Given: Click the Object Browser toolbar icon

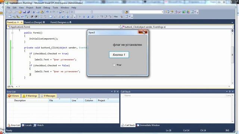Looking at the screenshot, I should point(176,12).
